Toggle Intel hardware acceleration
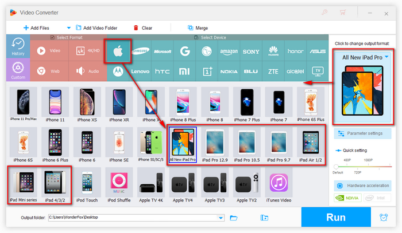This screenshot has height=233, width=402. point(377,198)
